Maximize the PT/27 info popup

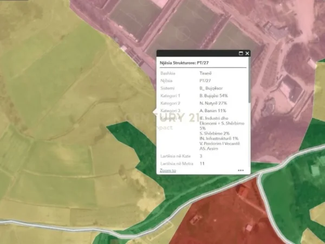(x=241, y=54)
